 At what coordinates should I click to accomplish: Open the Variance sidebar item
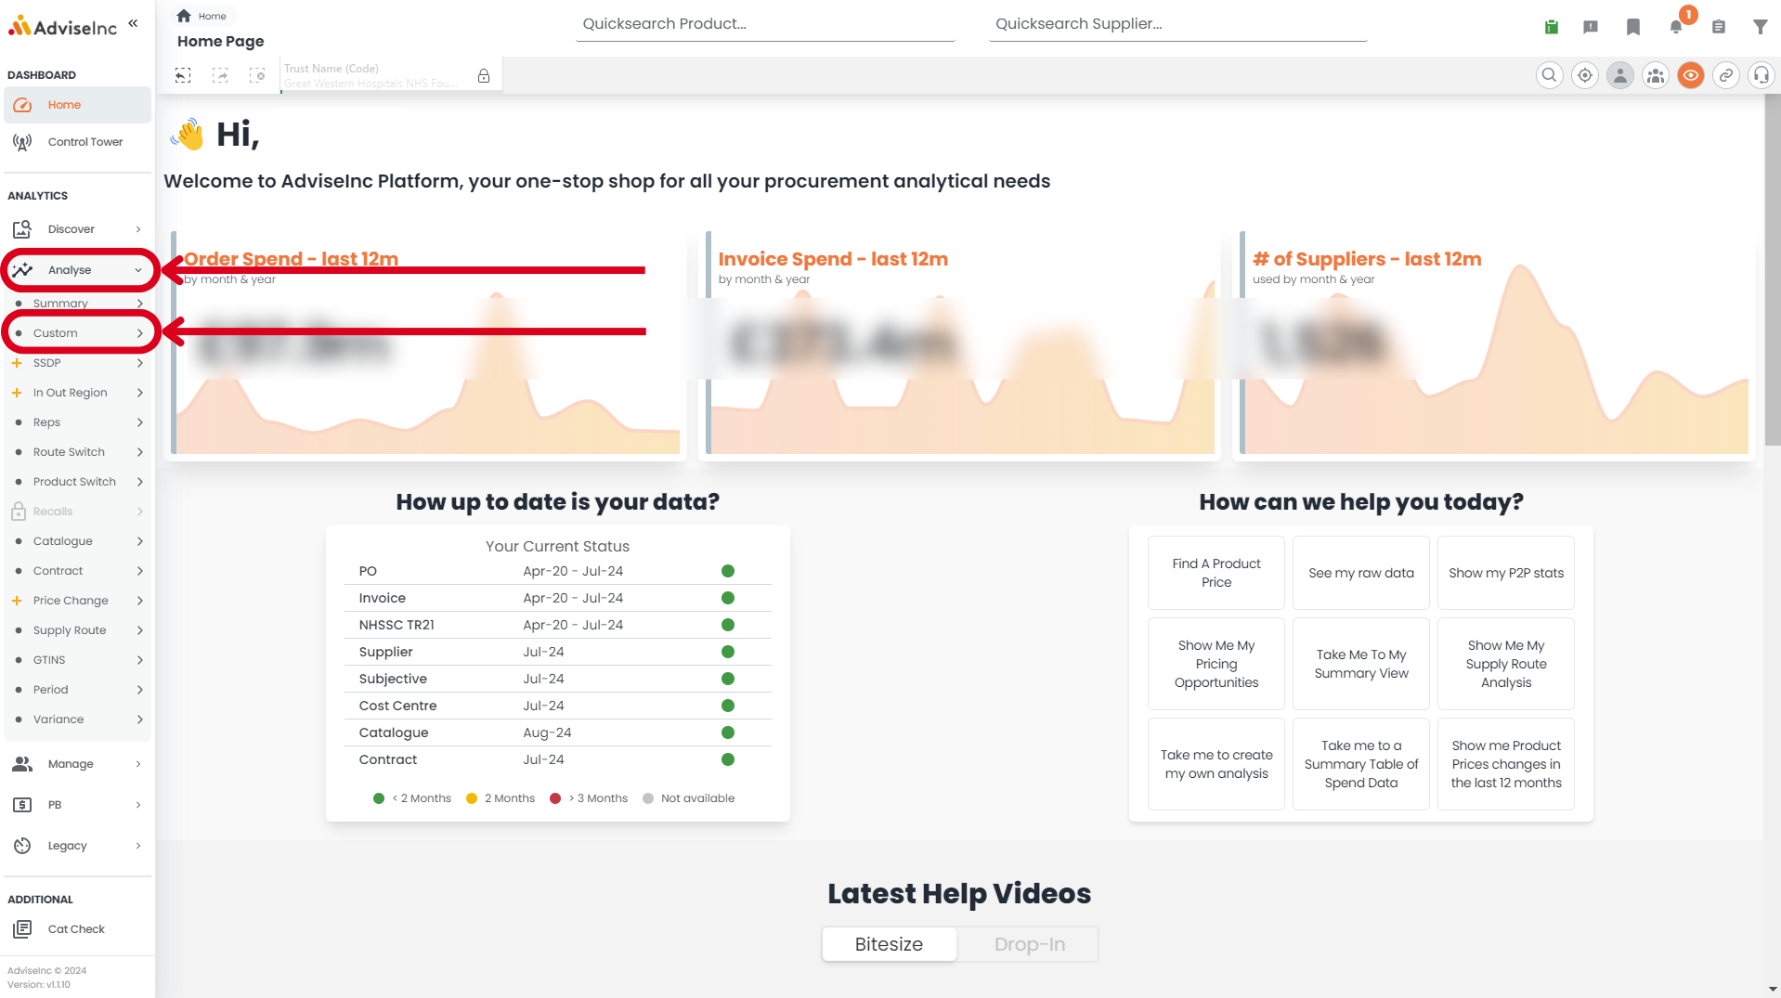tap(77, 719)
